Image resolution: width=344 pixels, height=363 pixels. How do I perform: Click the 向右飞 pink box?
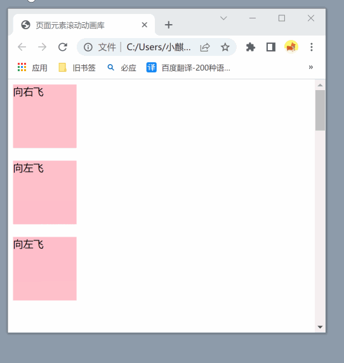coord(44,116)
